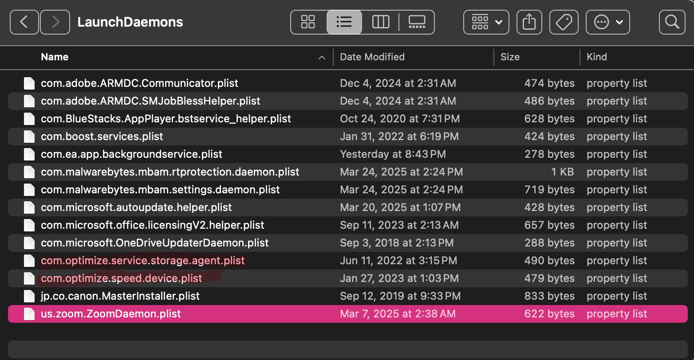
Task: Switch to column view
Action: coord(381,22)
